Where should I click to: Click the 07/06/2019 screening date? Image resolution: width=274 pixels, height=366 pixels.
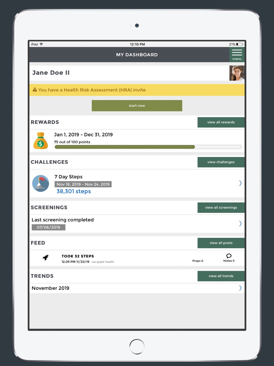point(48,227)
